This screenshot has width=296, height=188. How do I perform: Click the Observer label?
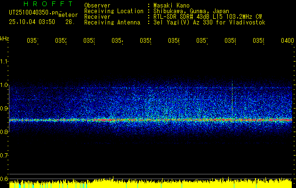click(97, 5)
